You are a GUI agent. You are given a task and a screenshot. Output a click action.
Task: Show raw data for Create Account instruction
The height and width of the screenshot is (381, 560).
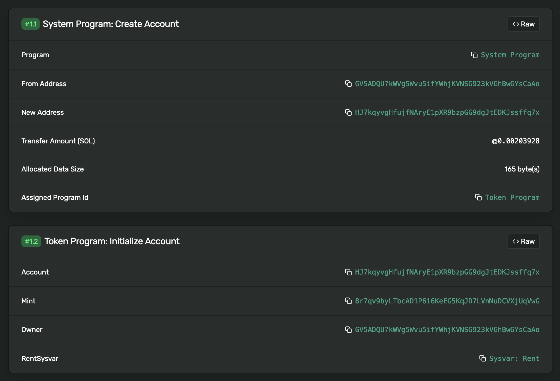click(523, 24)
